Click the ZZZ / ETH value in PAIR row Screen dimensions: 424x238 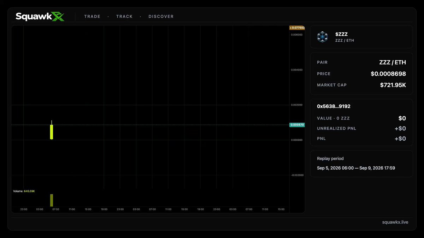pyautogui.click(x=393, y=62)
